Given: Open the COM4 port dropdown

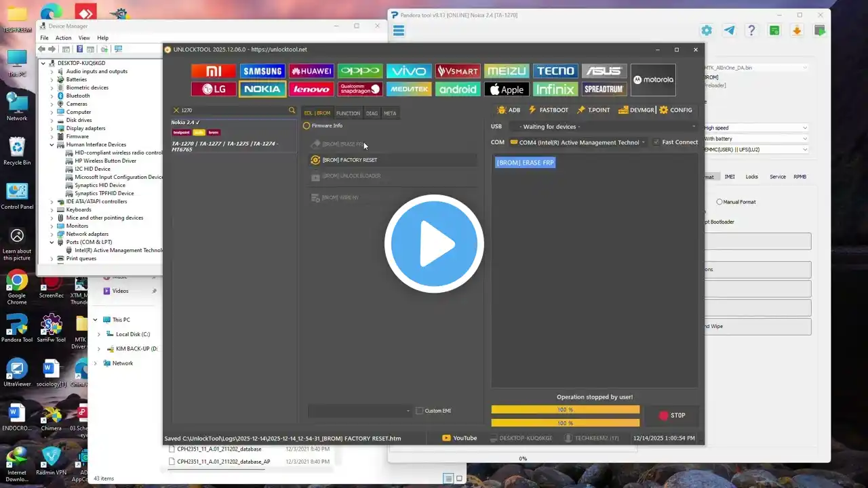Looking at the screenshot, I should [x=578, y=142].
